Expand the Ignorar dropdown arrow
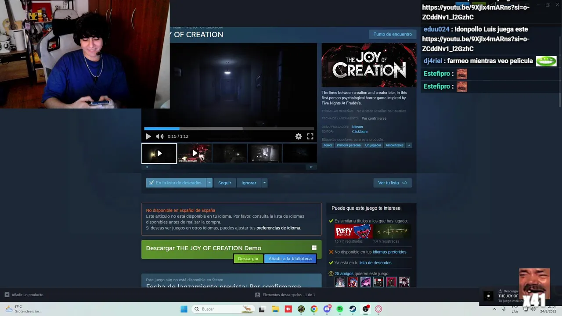The height and width of the screenshot is (316, 562). pyautogui.click(x=264, y=183)
